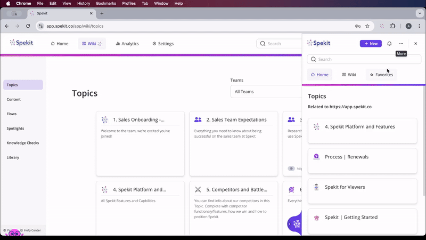Image resolution: width=426 pixels, height=240 pixels.
Task: Open Knowledge Checks in the sidebar
Action: pyautogui.click(x=23, y=143)
